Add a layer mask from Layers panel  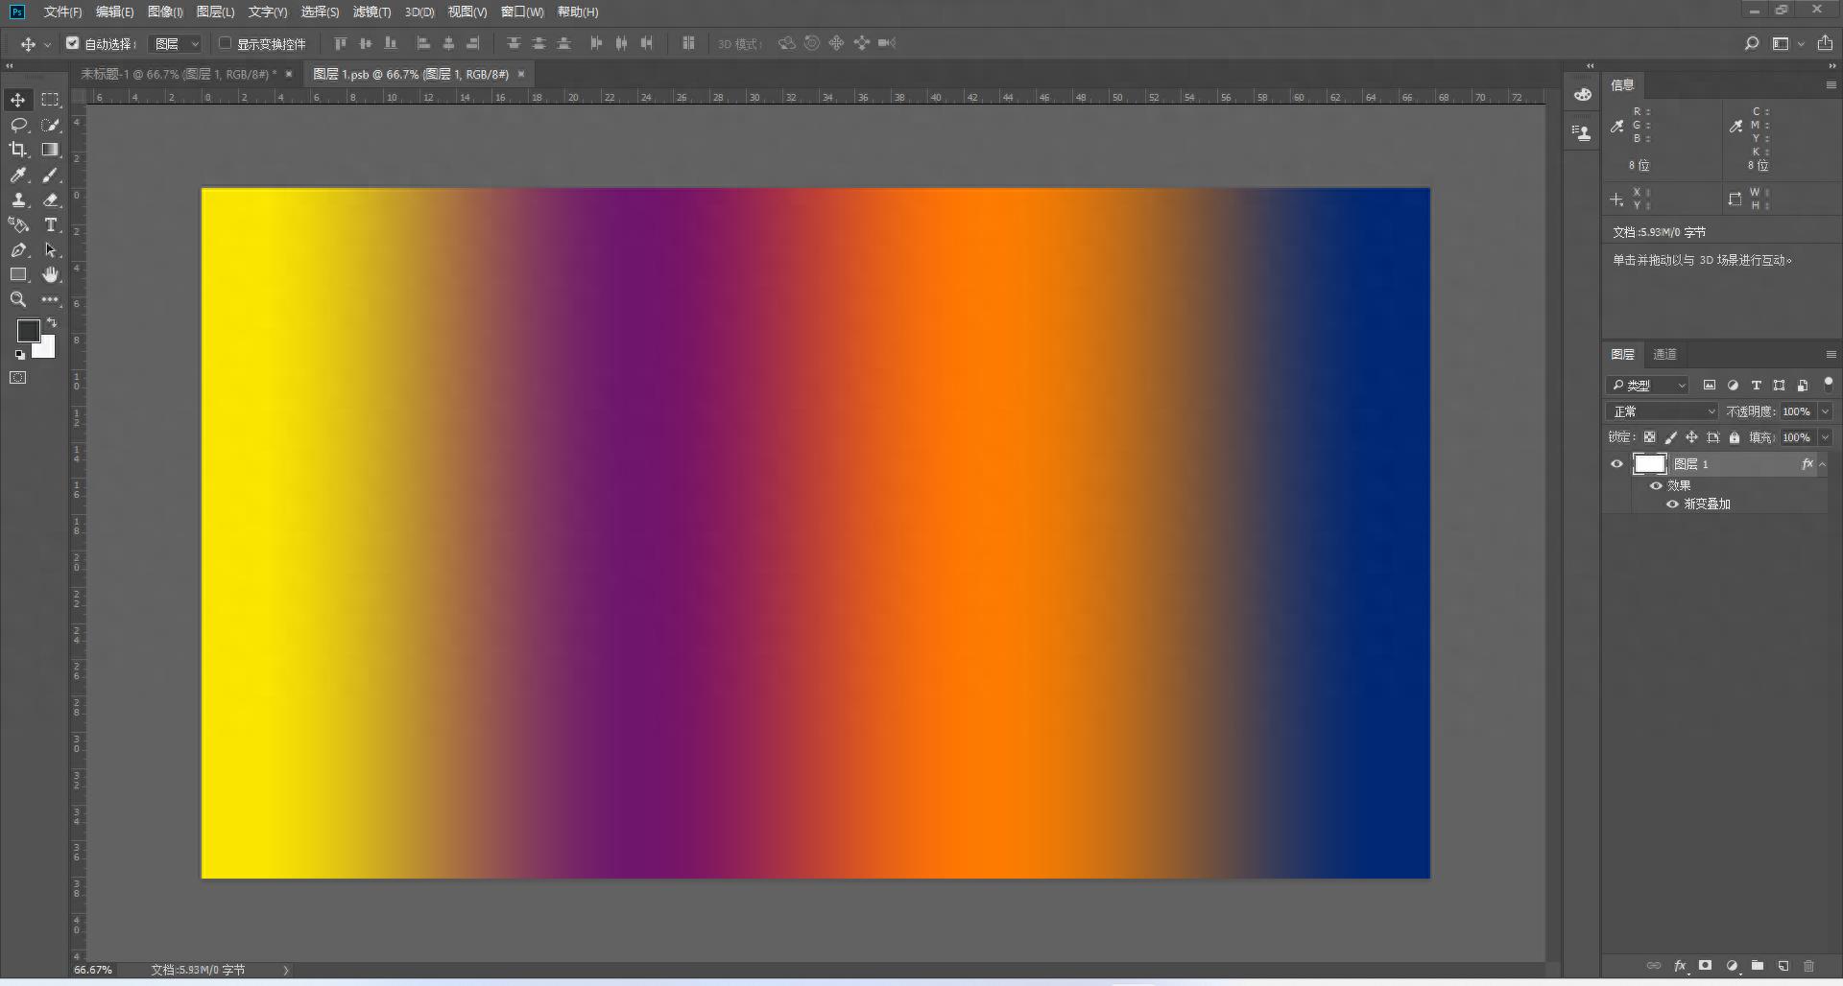[1706, 966]
